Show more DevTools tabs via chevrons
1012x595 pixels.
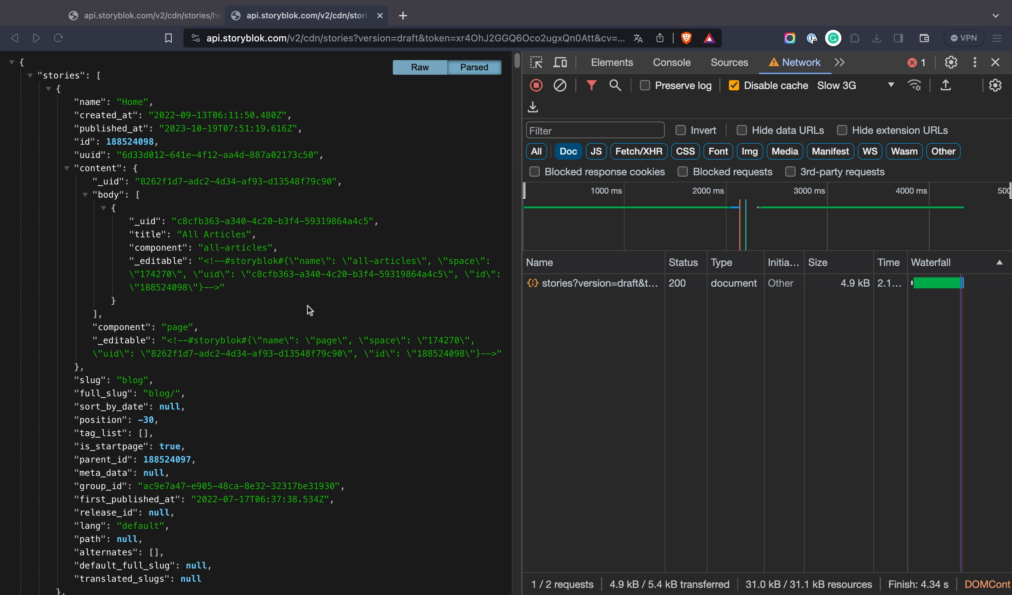pos(840,62)
